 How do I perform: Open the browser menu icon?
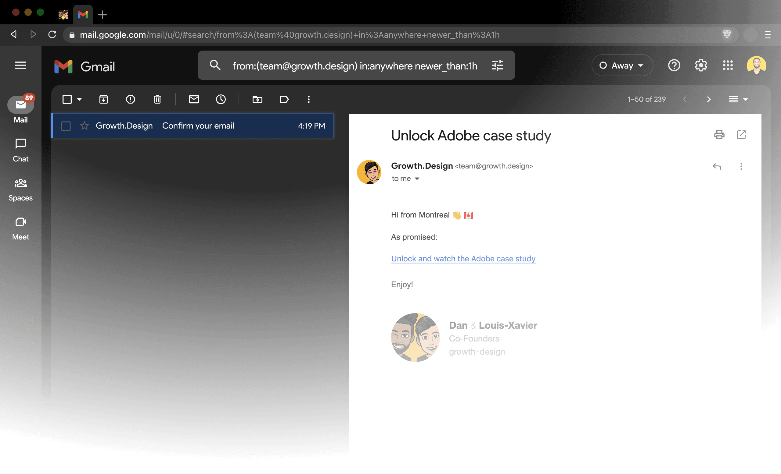tap(768, 34)
